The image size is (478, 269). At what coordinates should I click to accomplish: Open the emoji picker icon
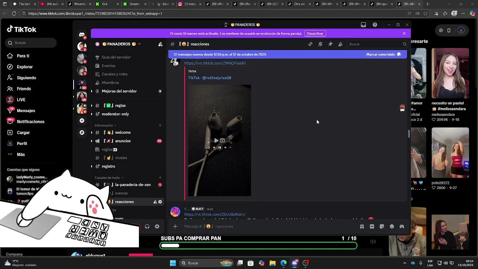tap(392, 226)
